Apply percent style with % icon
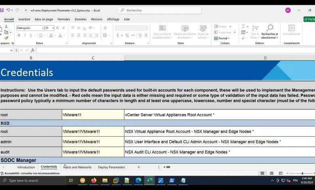This screenshot has height=190, width=315. [127, 36]
